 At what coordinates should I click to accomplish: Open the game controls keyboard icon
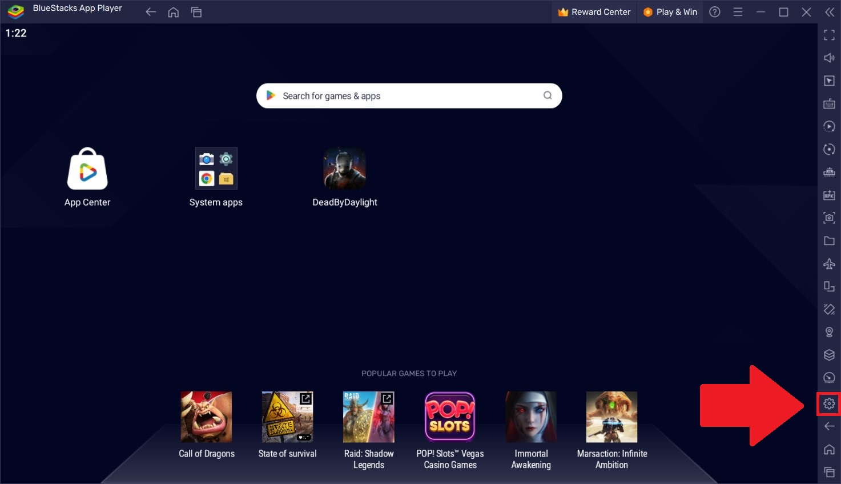click(829, 103)
